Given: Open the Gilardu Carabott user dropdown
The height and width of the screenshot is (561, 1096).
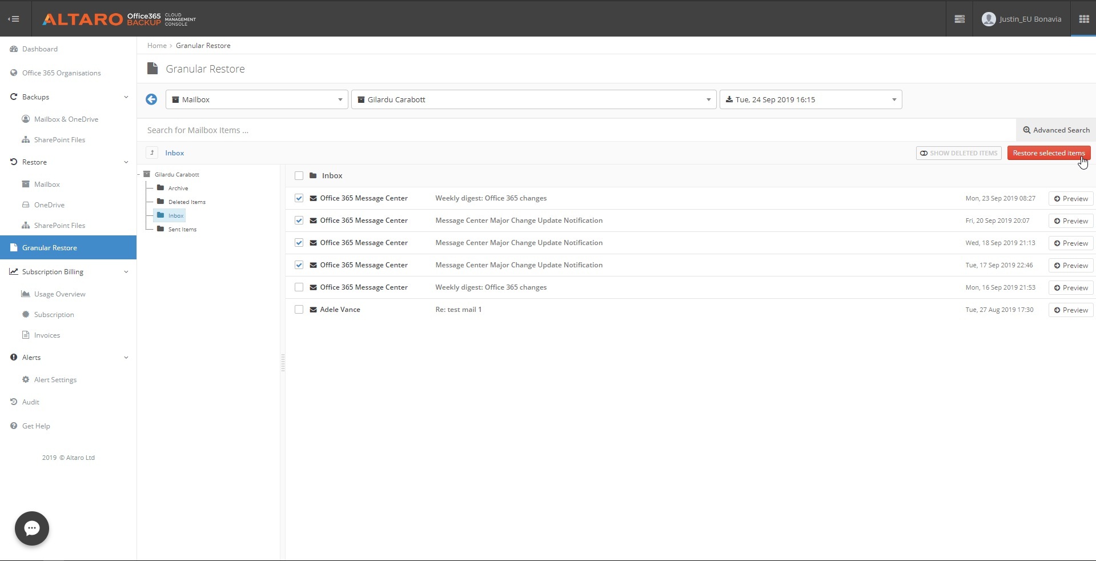Looking at the screenshot, I should [x=533, y=99].
